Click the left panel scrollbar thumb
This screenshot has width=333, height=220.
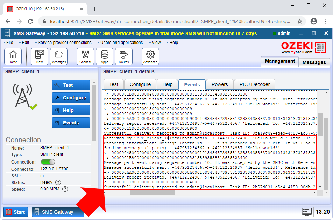pos(94,113)
